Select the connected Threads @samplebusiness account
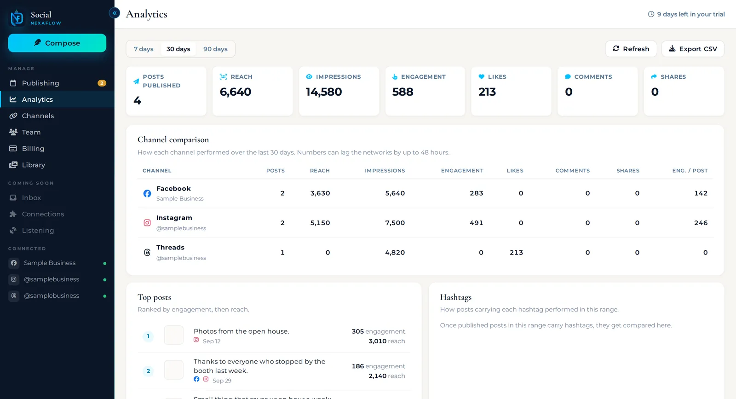736x399 pixels. 57,296
